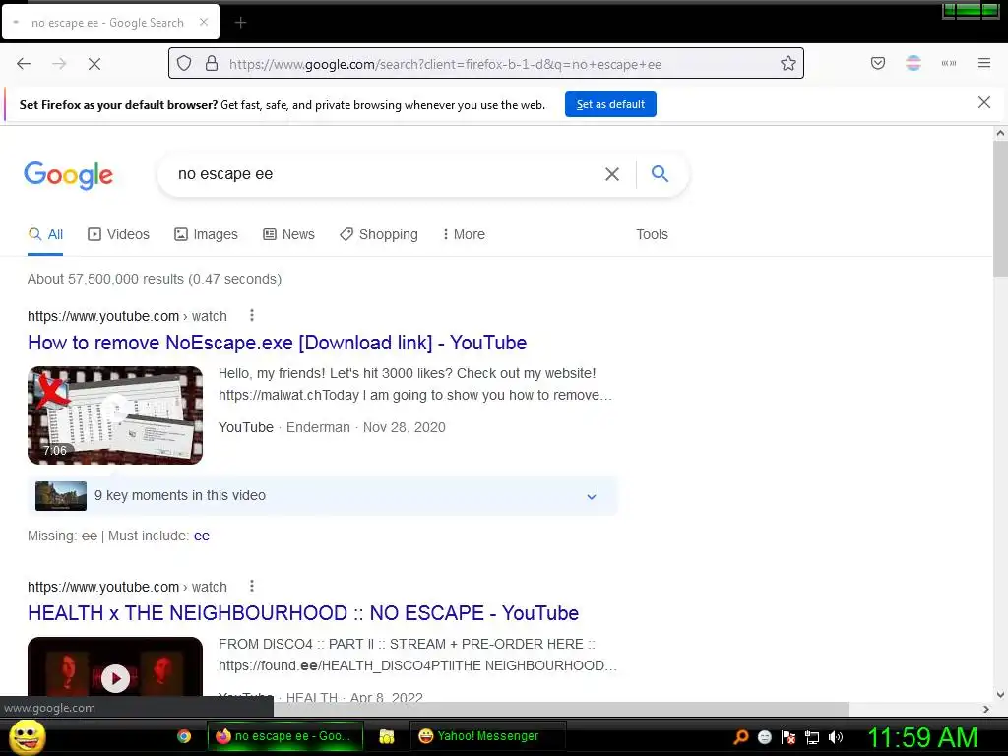Click the scroll-down arrow

pos(1000,694)
